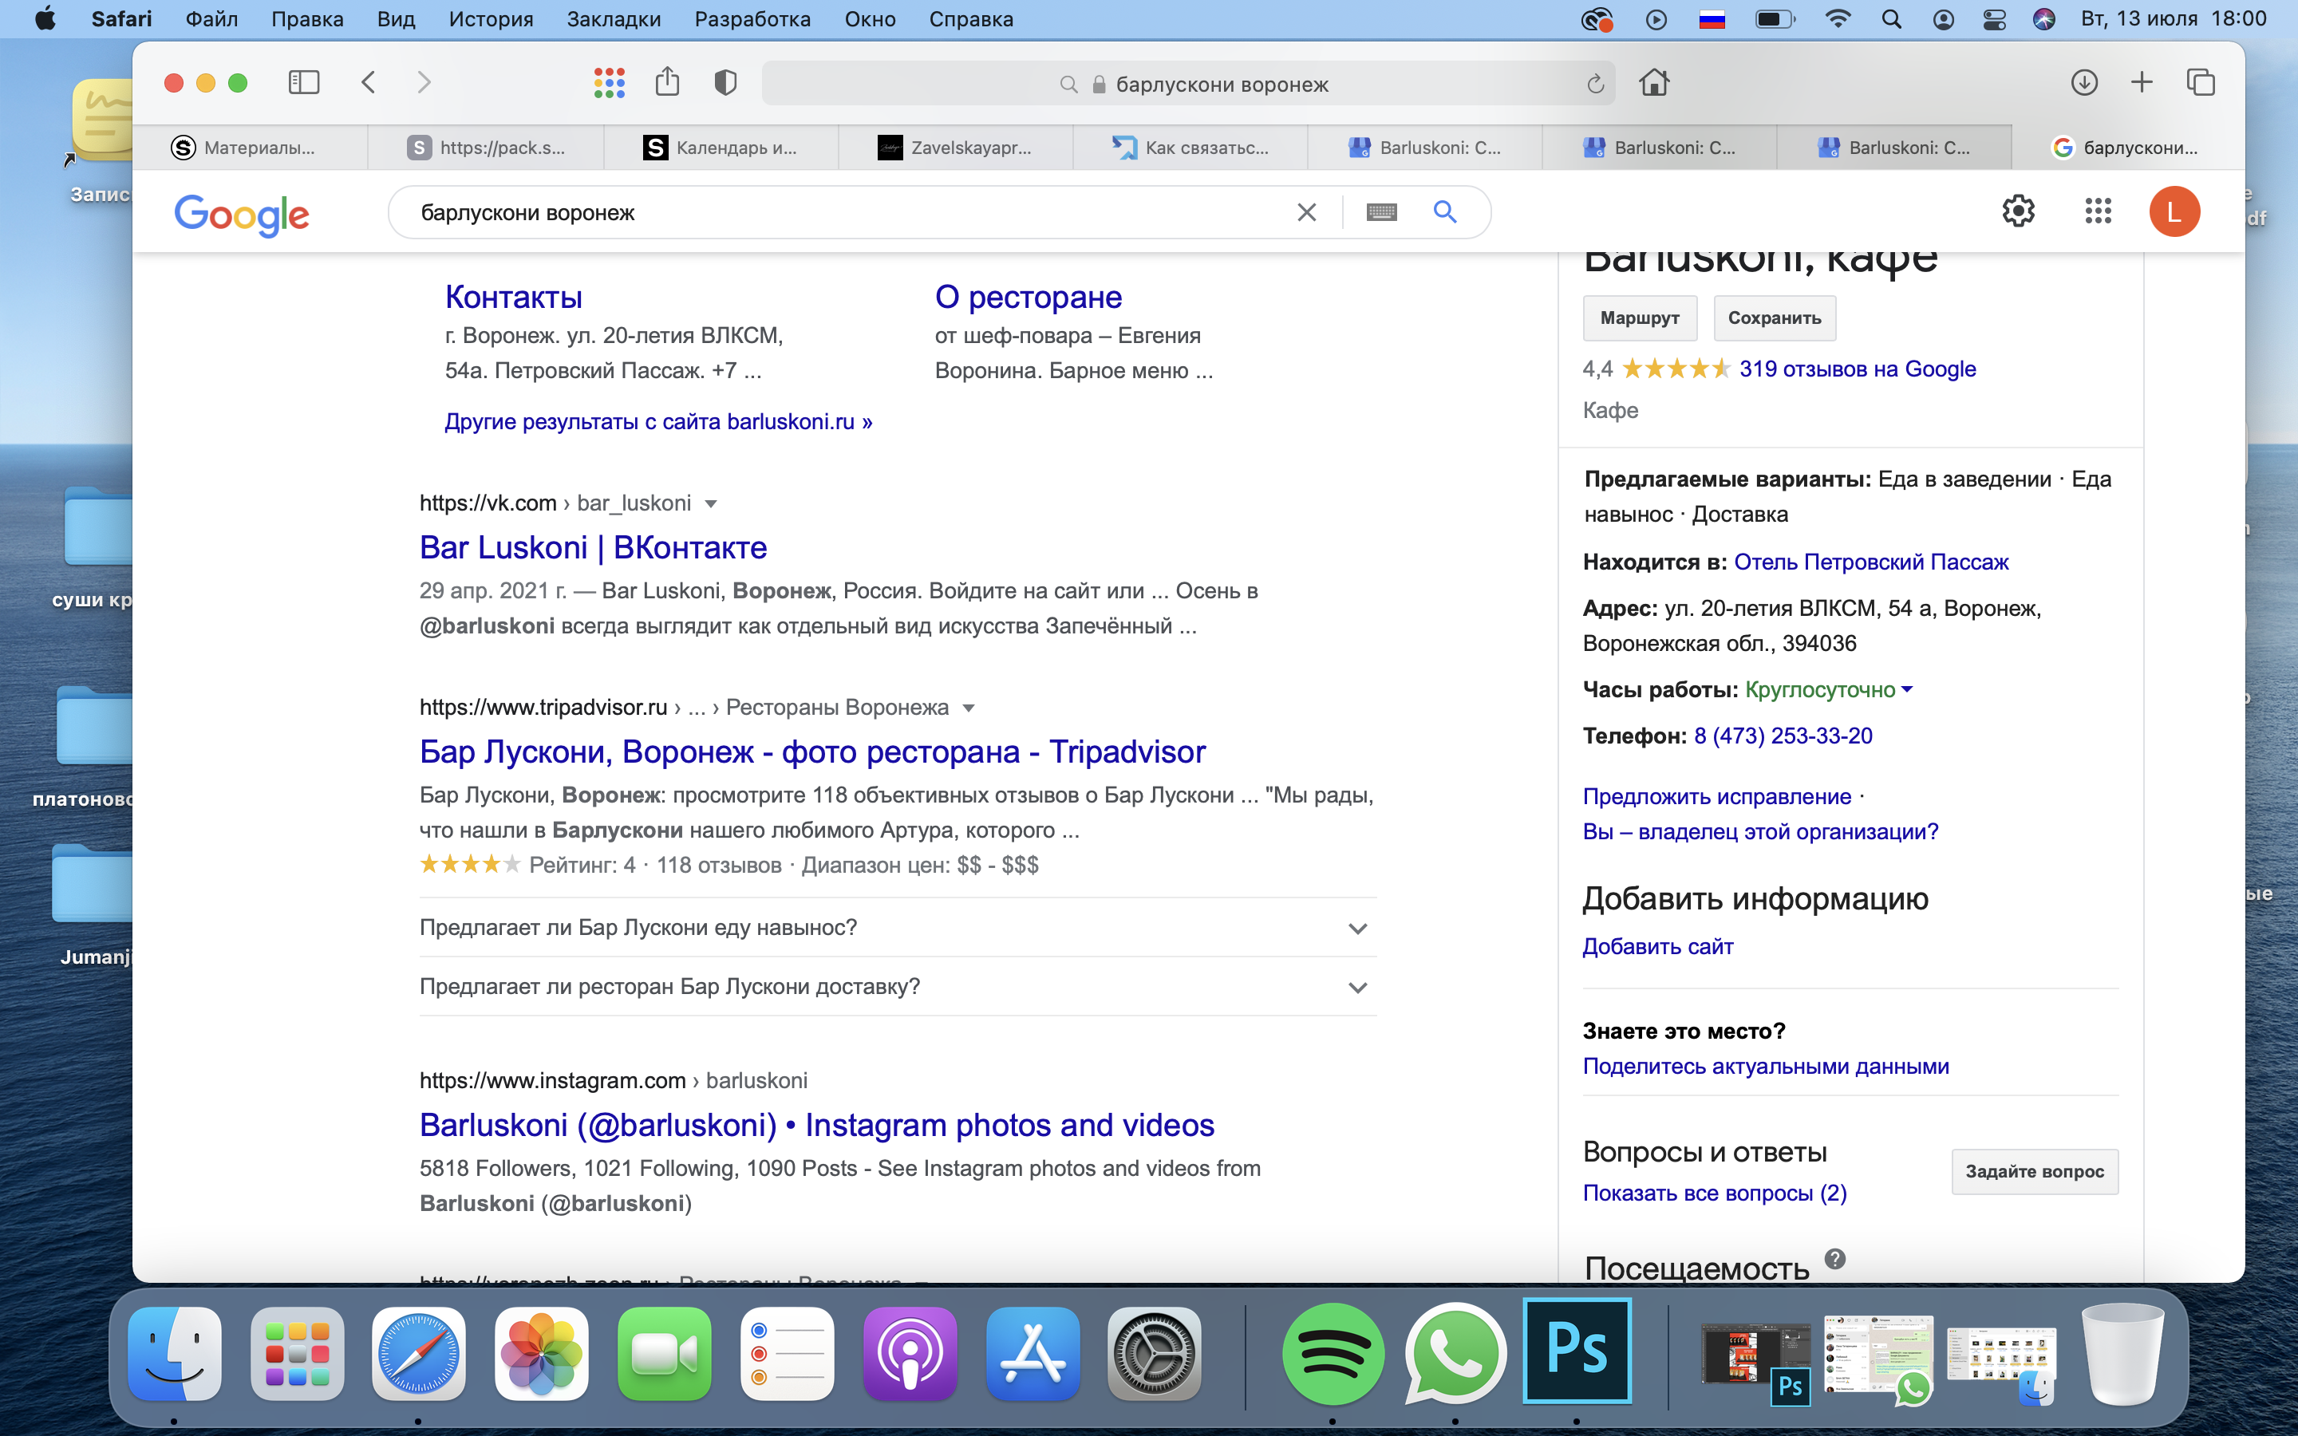Open 'Другие результаты с сайта barluskoni.ru'
2298x1436 pixels.
point(658,422)
